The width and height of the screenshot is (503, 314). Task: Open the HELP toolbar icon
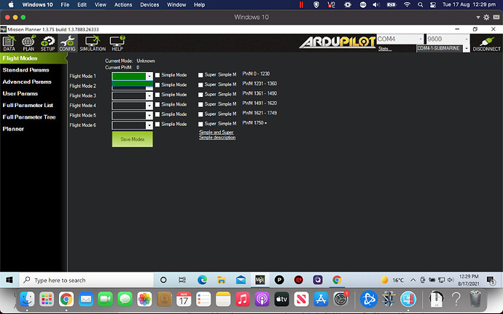point(117,44)
